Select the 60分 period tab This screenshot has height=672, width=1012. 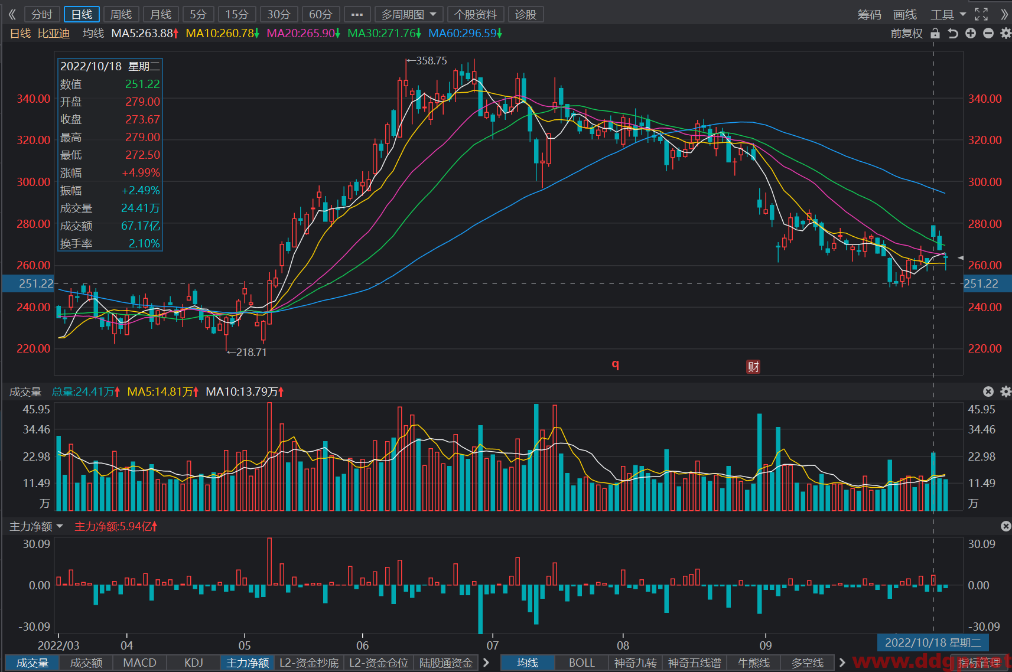321,14
